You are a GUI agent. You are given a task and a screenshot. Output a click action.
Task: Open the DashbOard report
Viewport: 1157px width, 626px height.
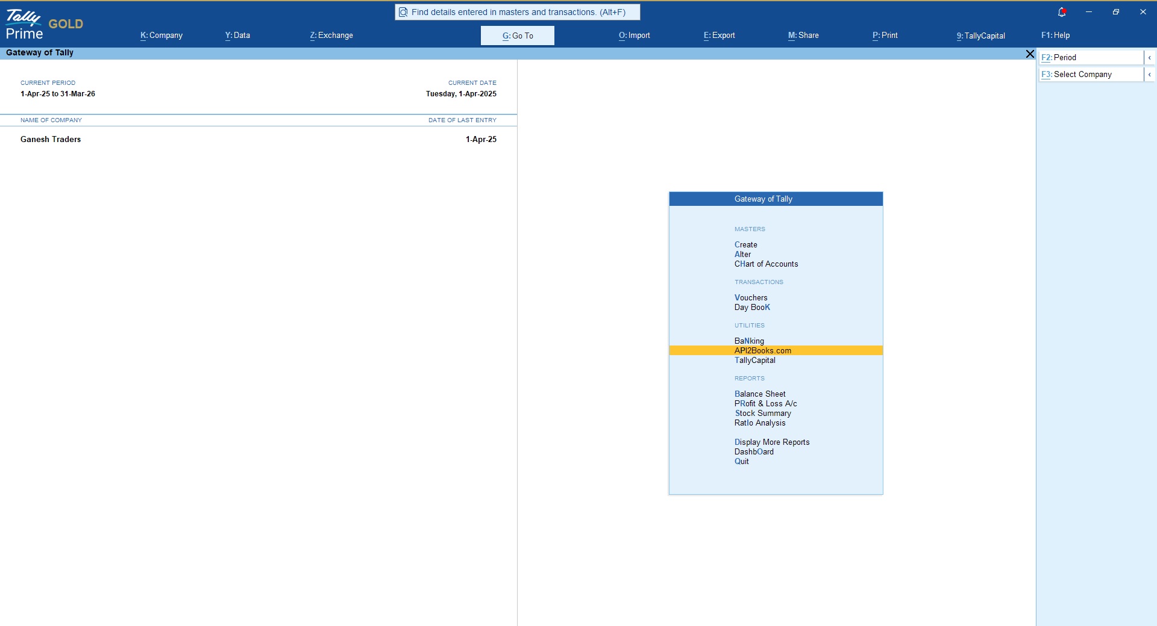click(754, 451)
